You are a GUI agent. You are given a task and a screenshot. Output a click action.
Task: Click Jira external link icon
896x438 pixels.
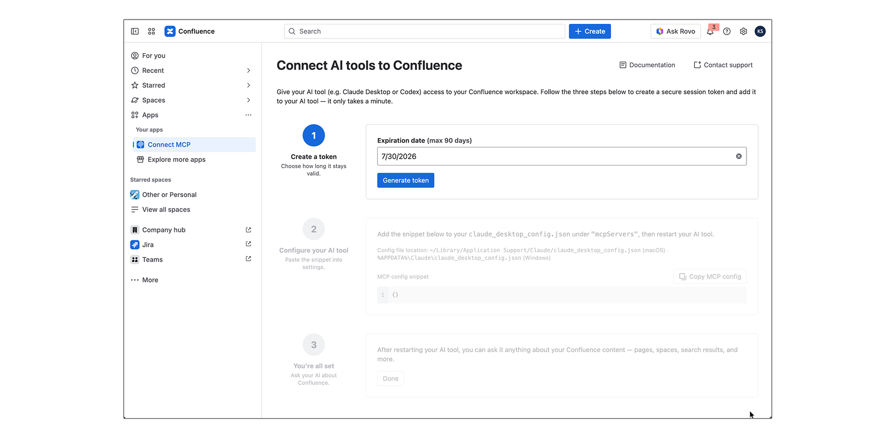click(248, 244)
